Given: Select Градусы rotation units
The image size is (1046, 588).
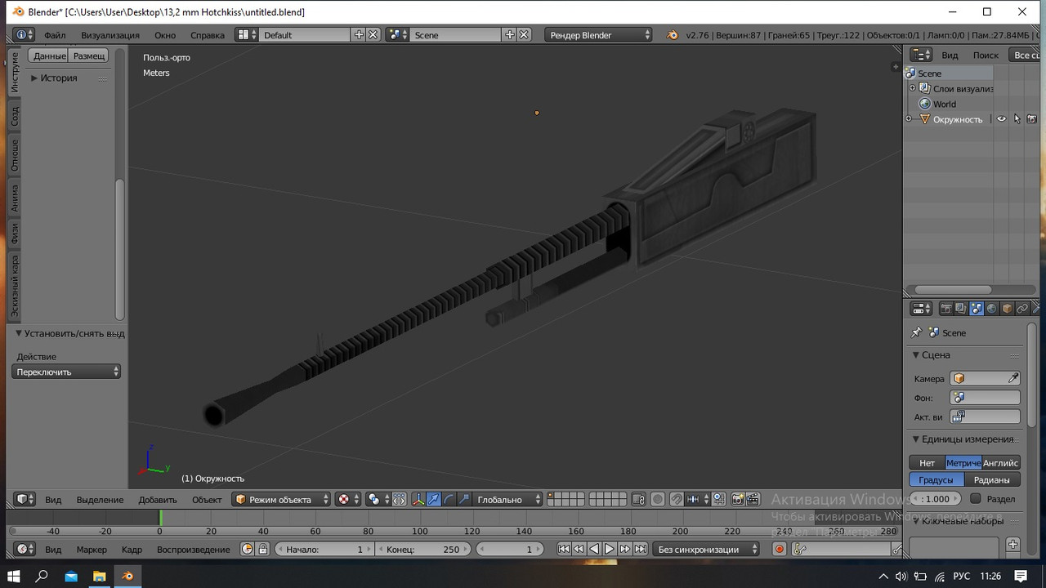Looking at the screenshot, I should pyautogui.click(x=936, y=480).
